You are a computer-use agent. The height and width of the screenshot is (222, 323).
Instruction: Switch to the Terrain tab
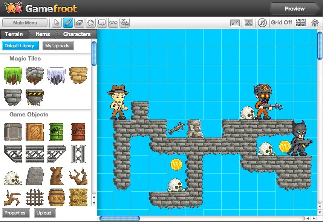pos(14,34)
